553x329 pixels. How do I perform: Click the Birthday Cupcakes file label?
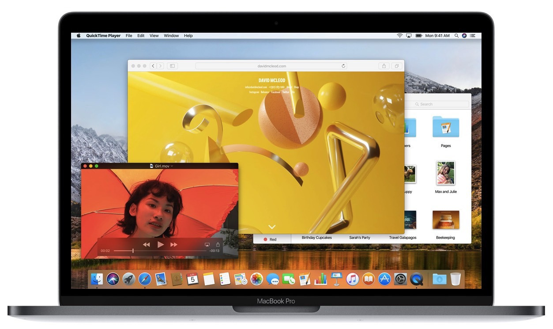[317, 238]
